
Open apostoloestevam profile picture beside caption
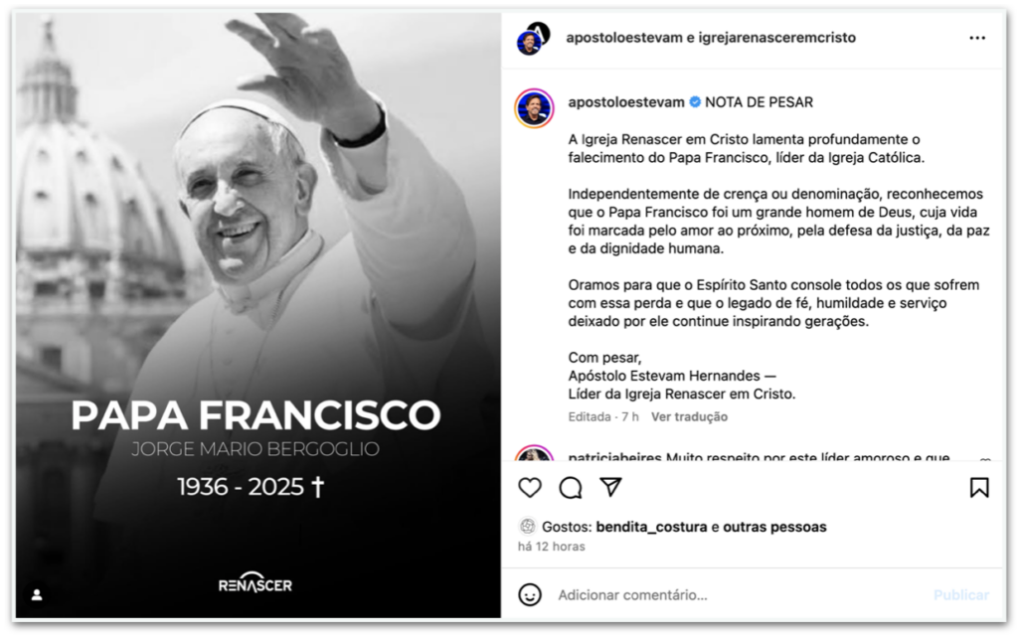pos(534,108)
